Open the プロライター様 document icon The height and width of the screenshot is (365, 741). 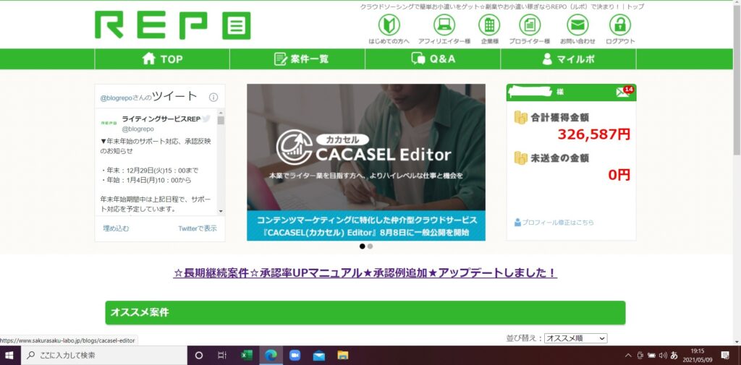tap(530, 25)
